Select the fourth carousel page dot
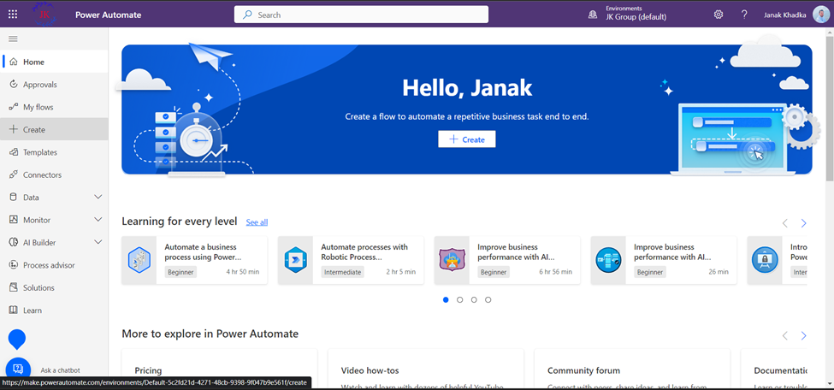Viewport: 834px width, 390px height. click(488, 299)
